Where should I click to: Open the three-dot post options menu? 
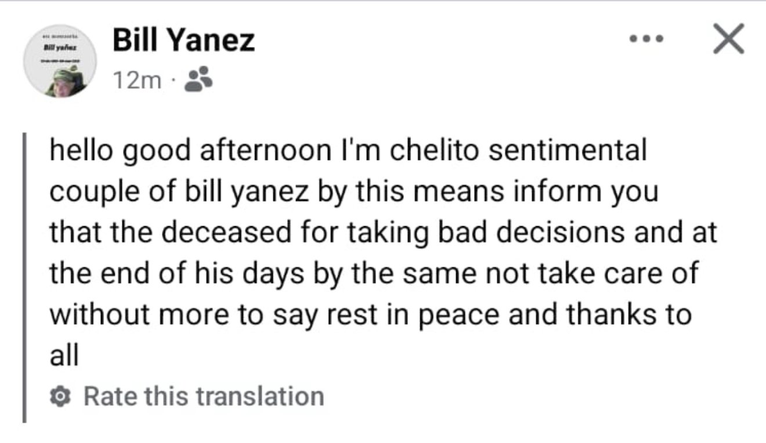pos(647,41)
